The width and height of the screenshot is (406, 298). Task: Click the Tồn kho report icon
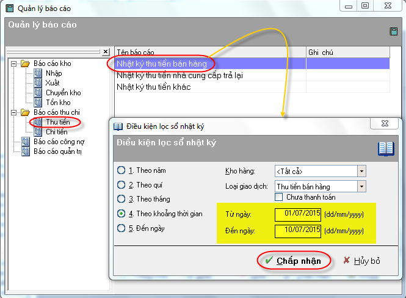point(38,103)
